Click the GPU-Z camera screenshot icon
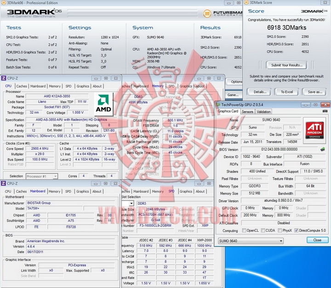The height and width of the screenshot is (288, 331). [x=325, y=111]
